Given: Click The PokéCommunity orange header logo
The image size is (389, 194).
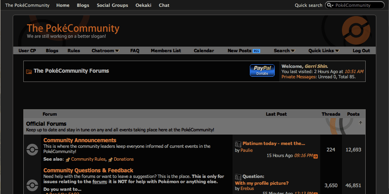Looking at the screenshot, I should [73, 29].
